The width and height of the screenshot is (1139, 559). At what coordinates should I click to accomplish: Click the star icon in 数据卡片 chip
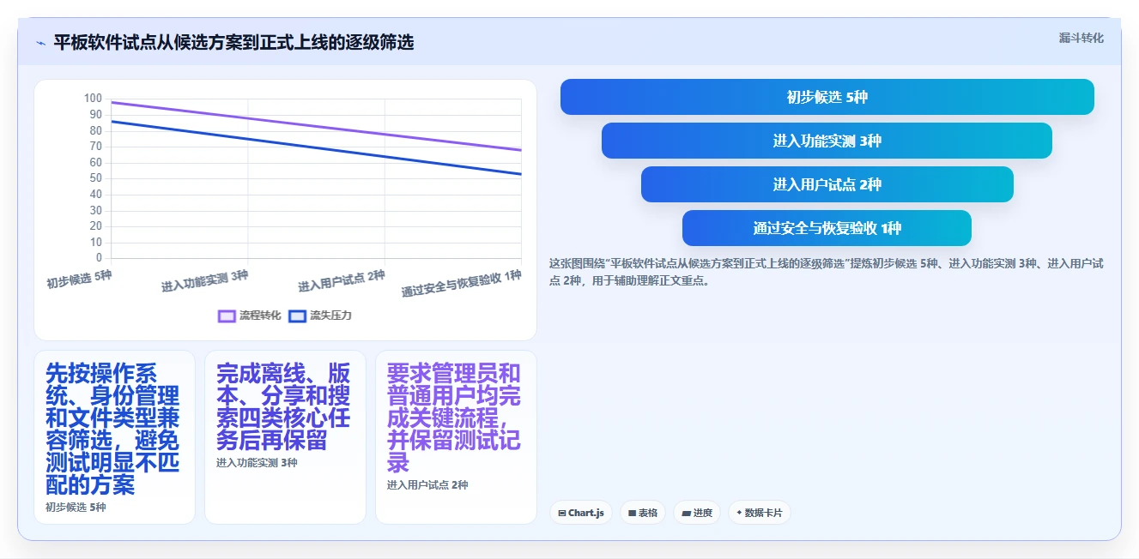739,513
